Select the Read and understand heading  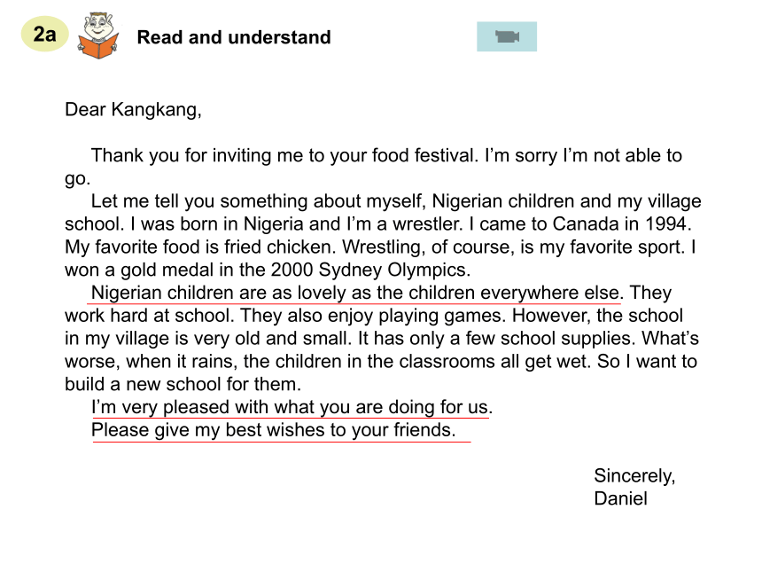click(234, 37)
